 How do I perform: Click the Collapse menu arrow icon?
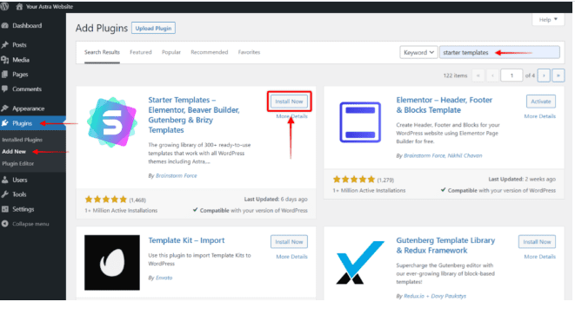tap(5, 224)
